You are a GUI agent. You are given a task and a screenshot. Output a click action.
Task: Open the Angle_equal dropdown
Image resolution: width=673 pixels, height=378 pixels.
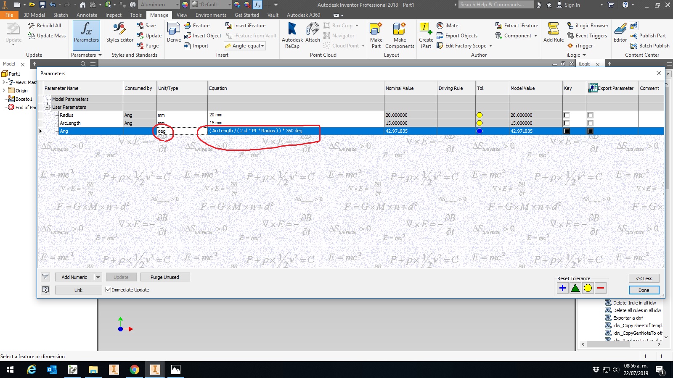262,46
